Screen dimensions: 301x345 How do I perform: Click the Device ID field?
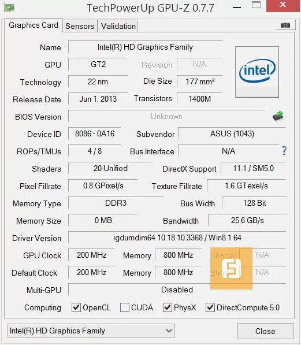pyautogui.click(x=95, y=133)
